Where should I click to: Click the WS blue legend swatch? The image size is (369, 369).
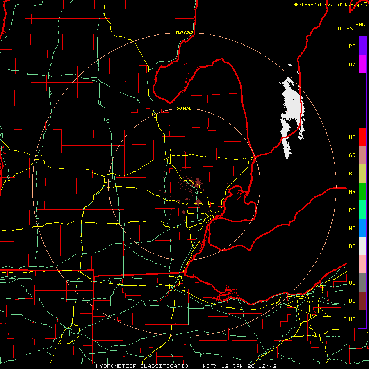(362, 228)
